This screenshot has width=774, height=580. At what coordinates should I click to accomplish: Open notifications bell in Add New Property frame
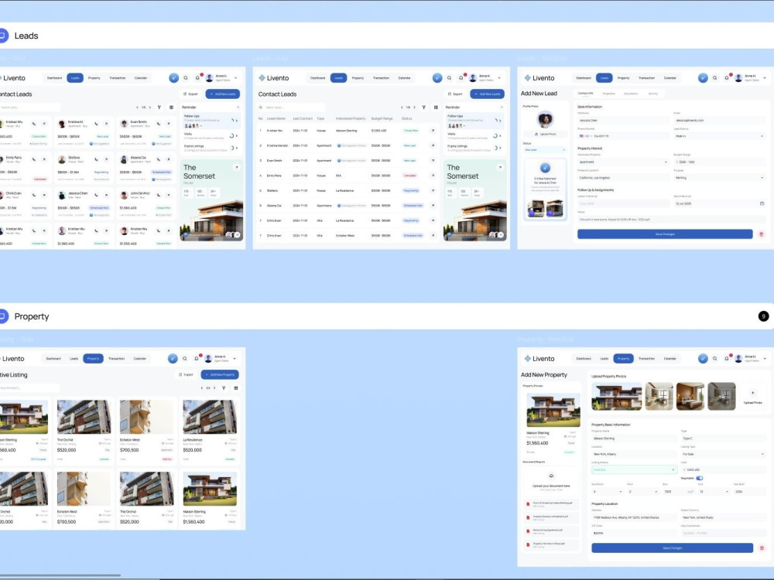[x=727, y=359]
